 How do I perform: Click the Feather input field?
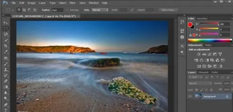[x=58, y=10]
